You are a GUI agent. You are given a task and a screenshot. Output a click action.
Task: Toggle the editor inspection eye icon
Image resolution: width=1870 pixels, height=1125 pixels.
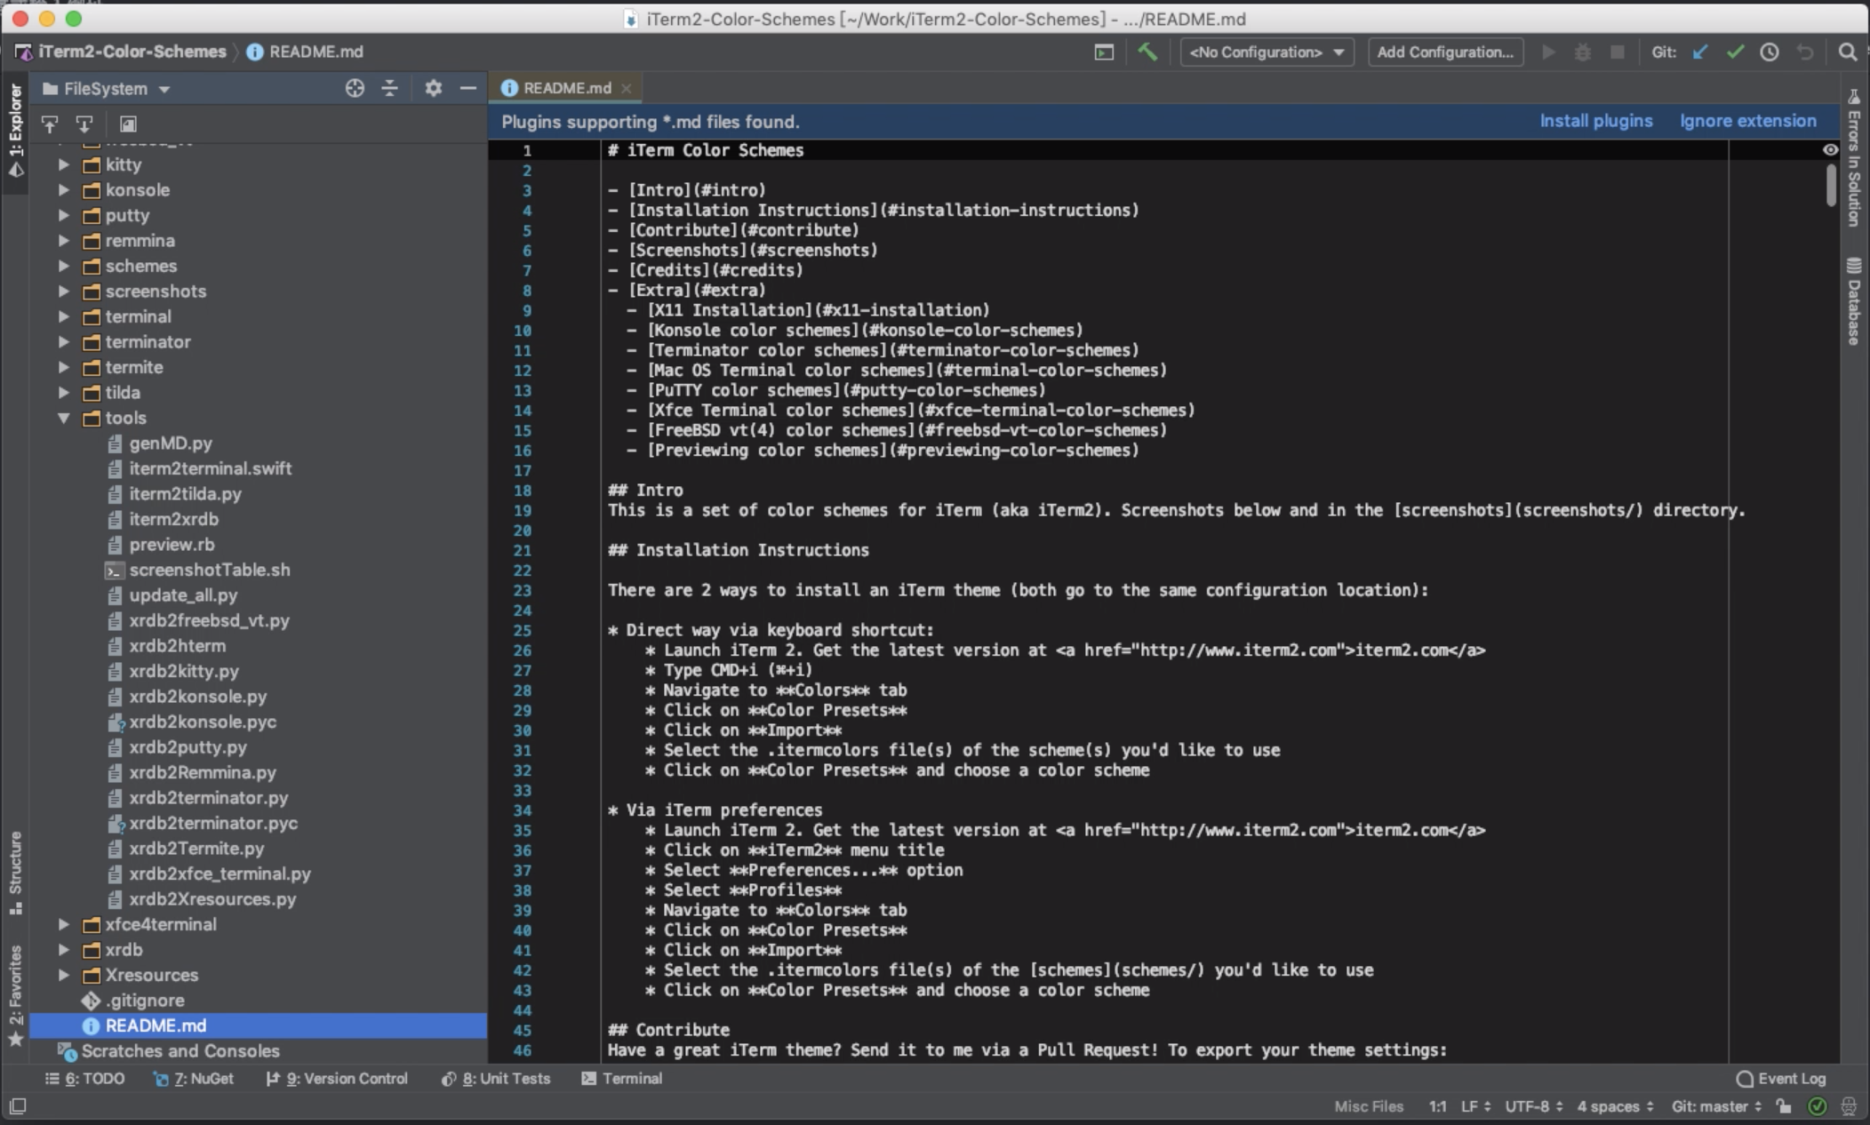[1830, 150]
